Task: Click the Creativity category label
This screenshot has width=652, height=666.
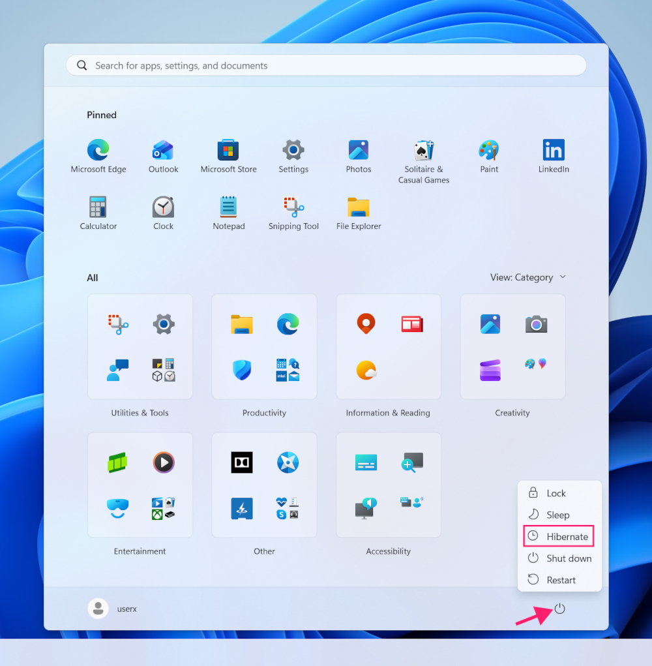Action: tap(512, 413)
